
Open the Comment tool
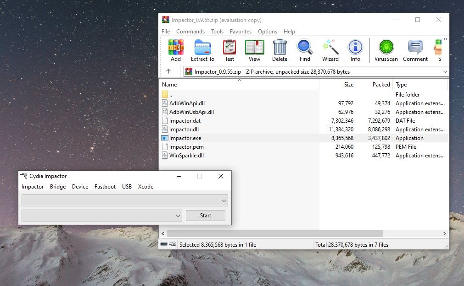point(415,50)
